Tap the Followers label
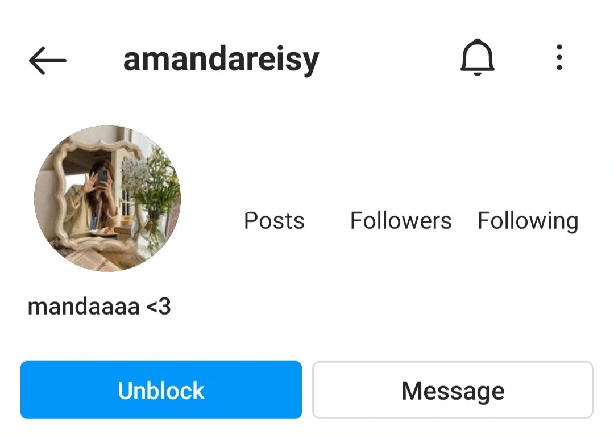The height and width of the screenshot is (436, 614). [401, 220]
